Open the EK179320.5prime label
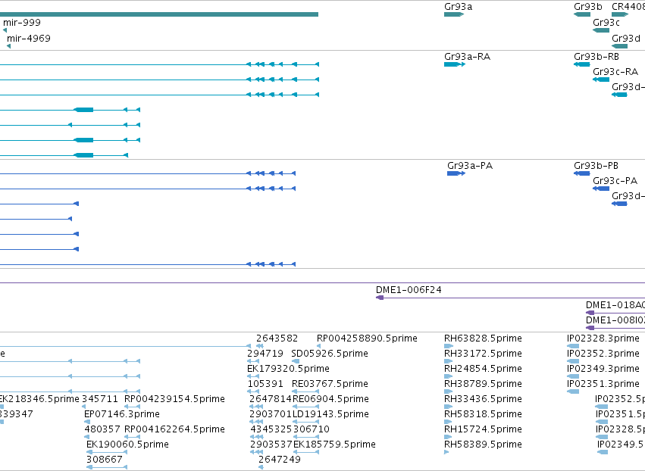The image size is (645, 471). (288, 369)
